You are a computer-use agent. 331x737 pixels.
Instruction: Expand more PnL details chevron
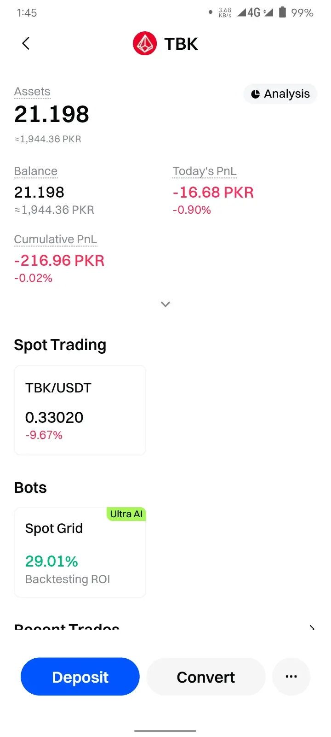(165, 304)
